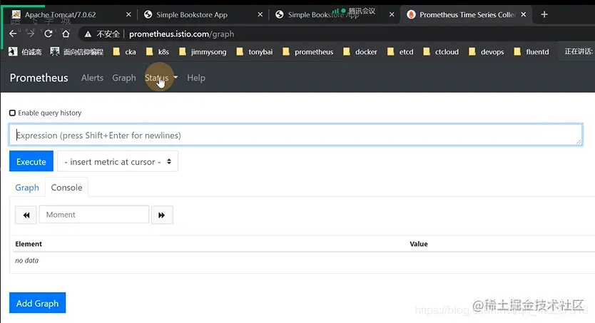The height and width of the screenshot is (323, 595).
Task: Click the browser forward arrow
Action: click(x=31, y=34)
